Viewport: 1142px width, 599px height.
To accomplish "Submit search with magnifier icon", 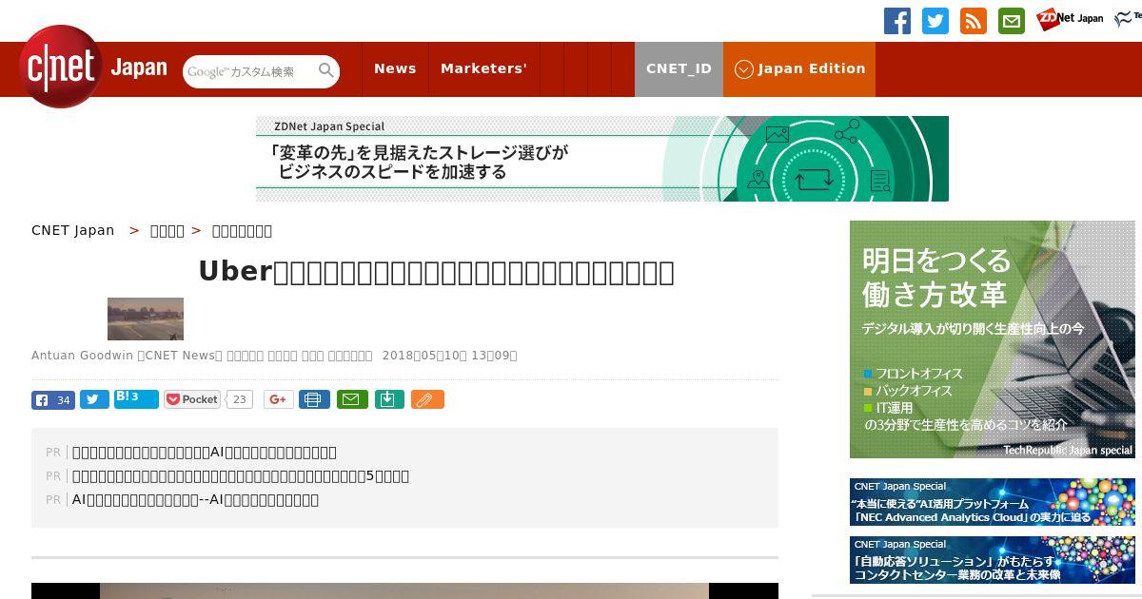I will click(326, 70).
